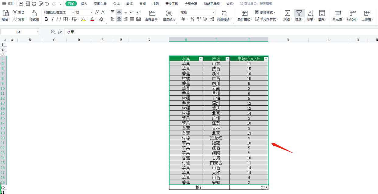Click the Type Conversion (类型转换) icon
Screen dimensions: 378x194
(x=224, y=13)
